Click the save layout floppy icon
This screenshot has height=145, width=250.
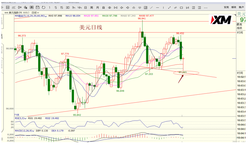(38, 7)
